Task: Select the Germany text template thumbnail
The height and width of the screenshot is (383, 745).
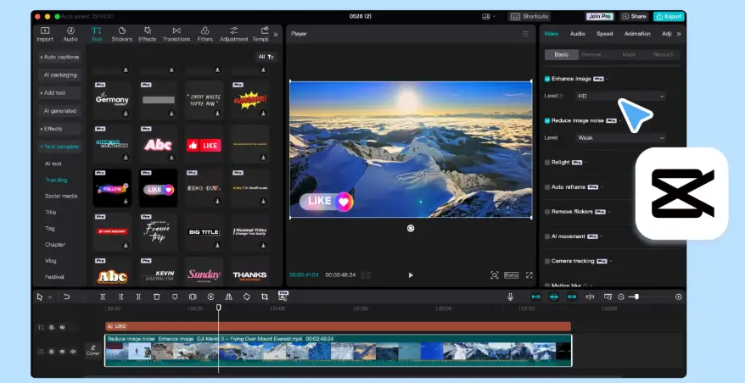Action: [x=113, y=100]
